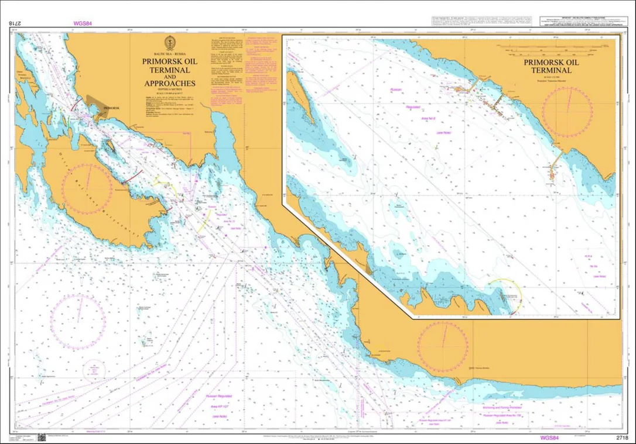Click the IMPORTANT notice box in the top-right margin
Image resolution: width=636 pixels, height=444 pixels.
pos(585,22)
